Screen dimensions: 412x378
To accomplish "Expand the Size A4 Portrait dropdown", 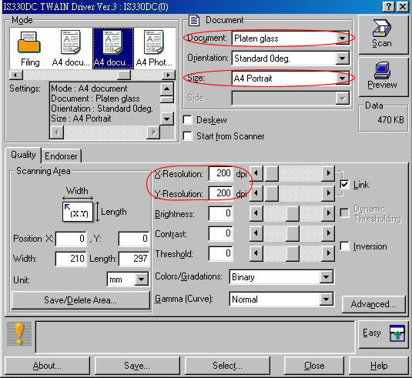I will [x=290, y=79].
